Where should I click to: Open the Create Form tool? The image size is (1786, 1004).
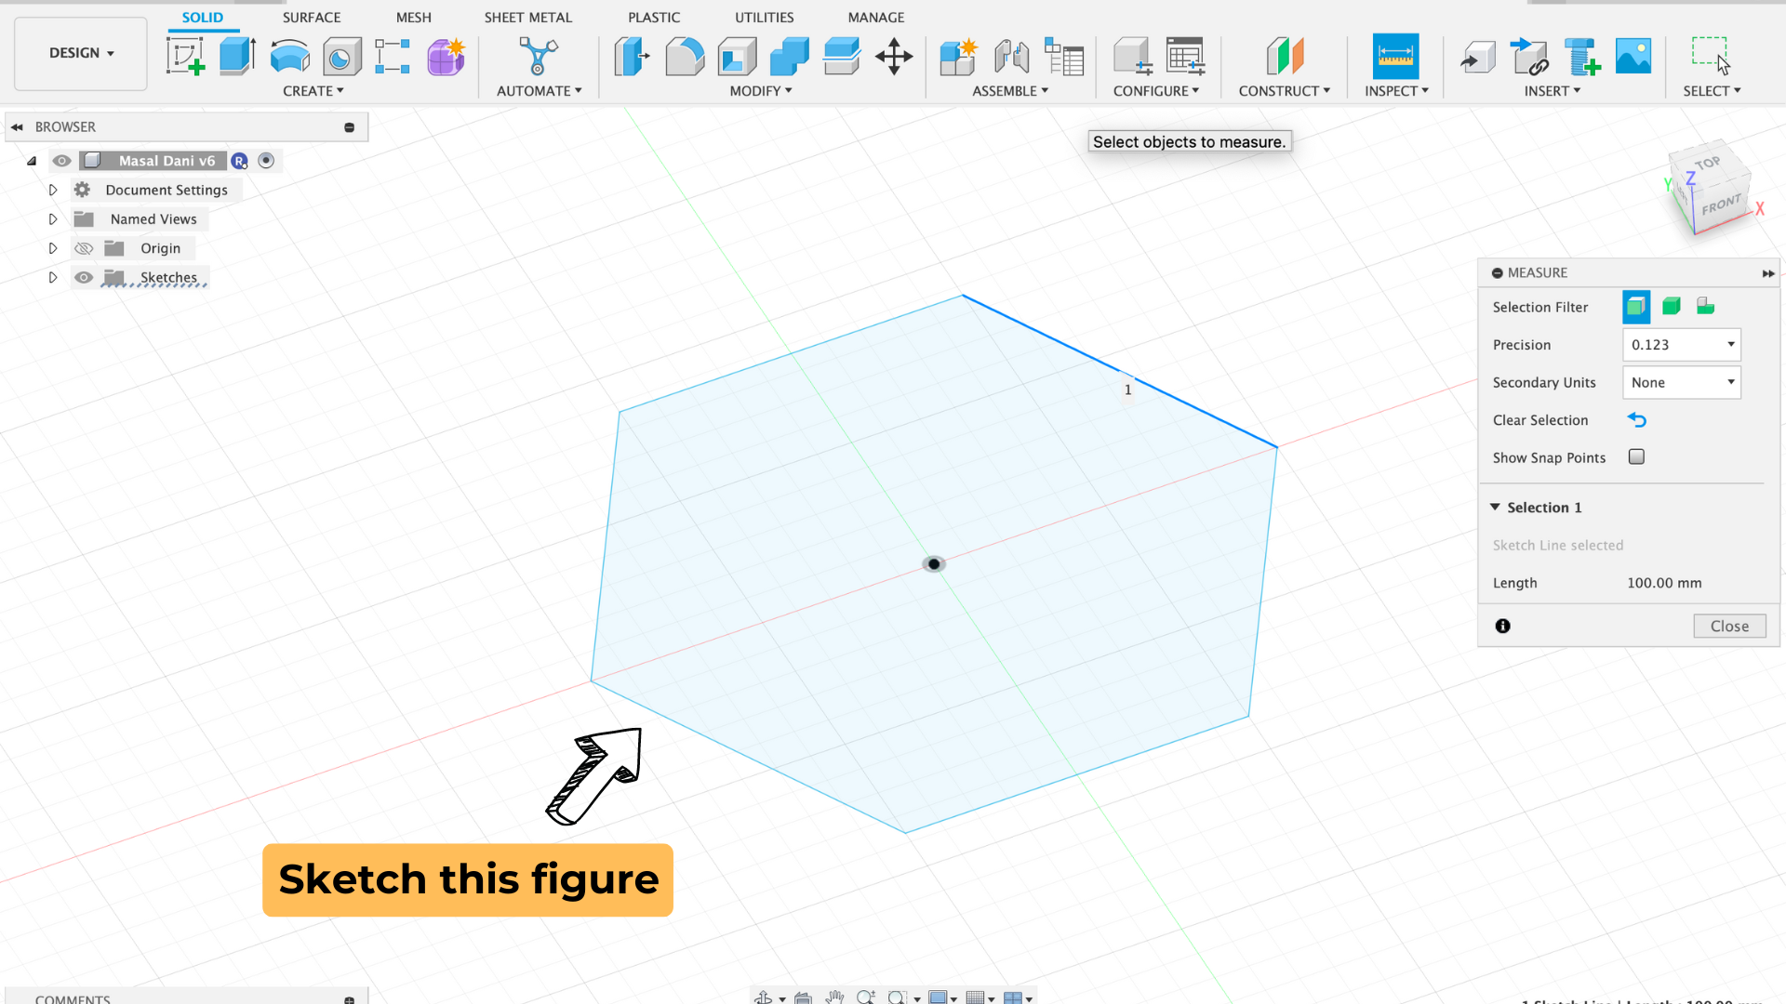pyautogui.click(x=446, y=57)
